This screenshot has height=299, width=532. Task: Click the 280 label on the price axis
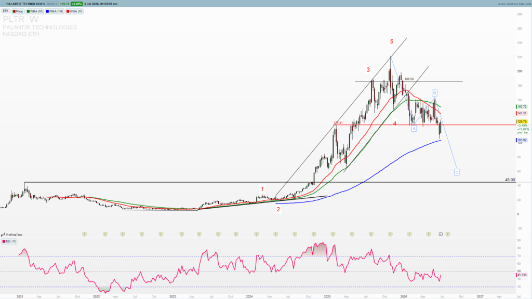pos(520,14)
